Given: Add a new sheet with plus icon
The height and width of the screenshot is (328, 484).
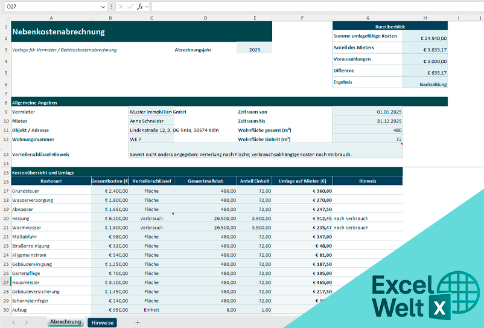Looking at the screenshot, I should (x=138, y=323).
